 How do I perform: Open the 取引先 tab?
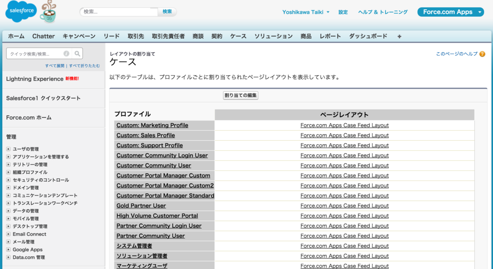(136, 37)
